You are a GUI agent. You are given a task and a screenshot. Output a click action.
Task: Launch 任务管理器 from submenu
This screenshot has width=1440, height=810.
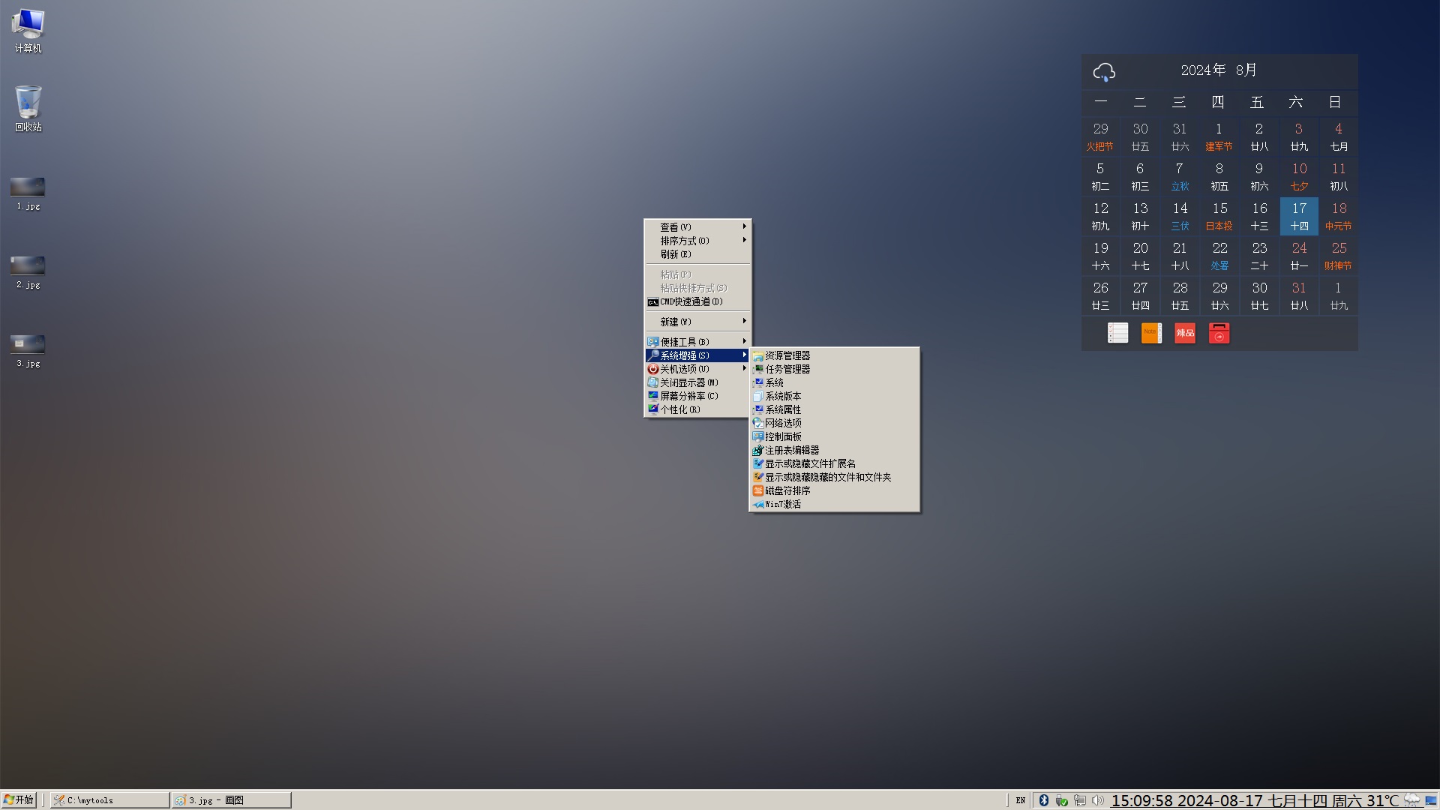click(834, 369)
